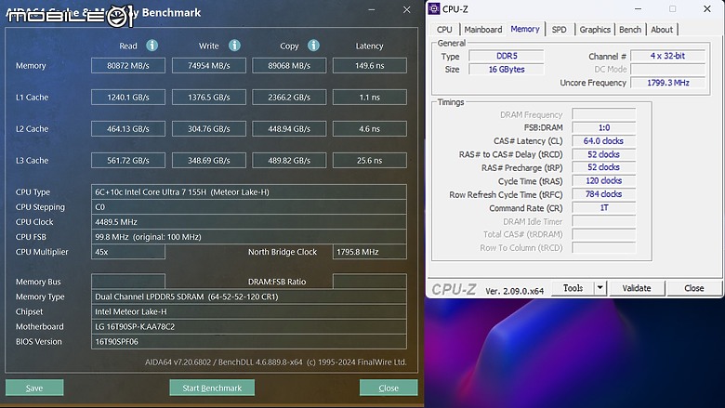Minimize the CPU-Z window
The image size is (725, 408).
pyautogui.click(x=638, y=8)
